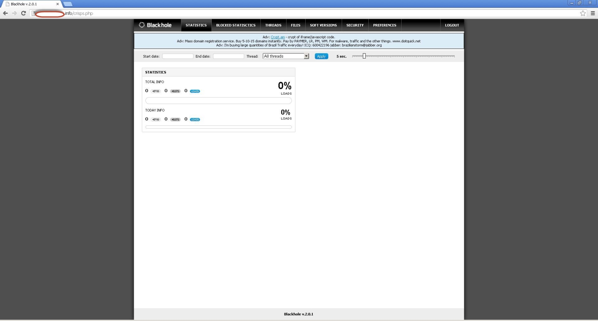Open the Chrome menu icon
The width and height of the screenshot is (598, 321).
click(593, 13)
